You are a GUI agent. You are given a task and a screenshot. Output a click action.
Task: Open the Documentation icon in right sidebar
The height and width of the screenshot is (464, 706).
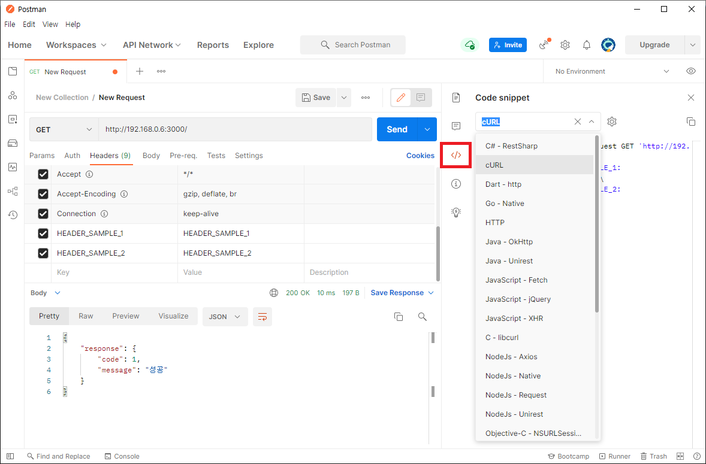[456, 98]
